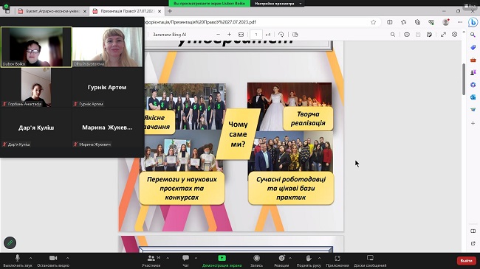Zoom in the PDF with plus
The height and width of the screenshot is (269, 480).
pyautogui.click(x=229, y=35)
